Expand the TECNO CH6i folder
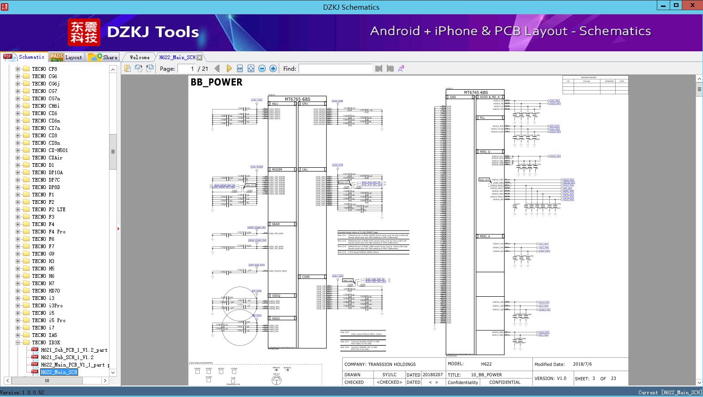Image resolution: width=703 pixels, height=397 pixels. tap(18, 106)
